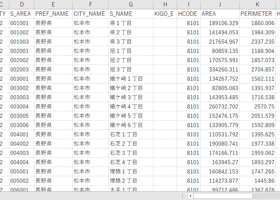Select column D header

(x=22, y=5)
